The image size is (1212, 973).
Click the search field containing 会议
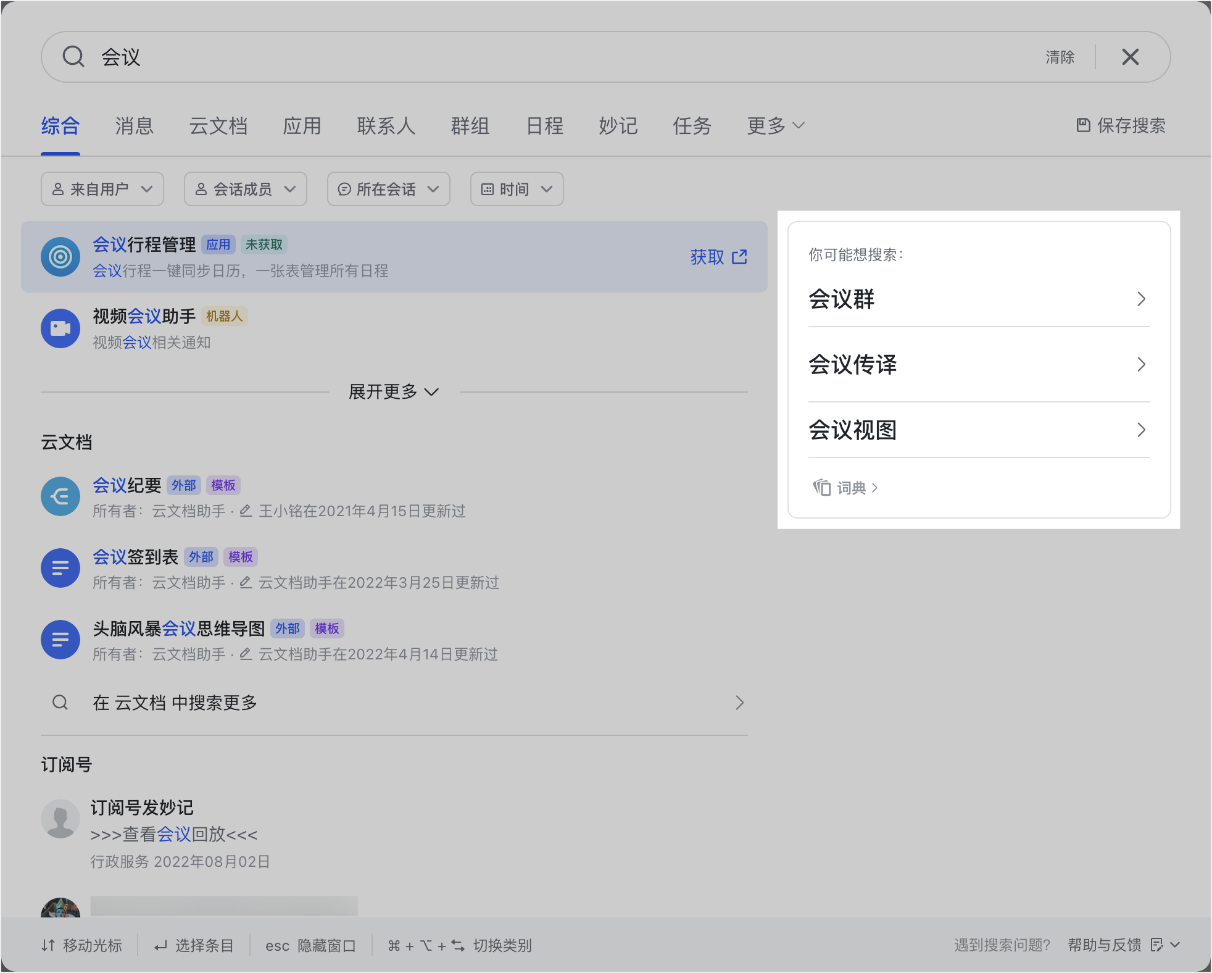click(606, 57)
